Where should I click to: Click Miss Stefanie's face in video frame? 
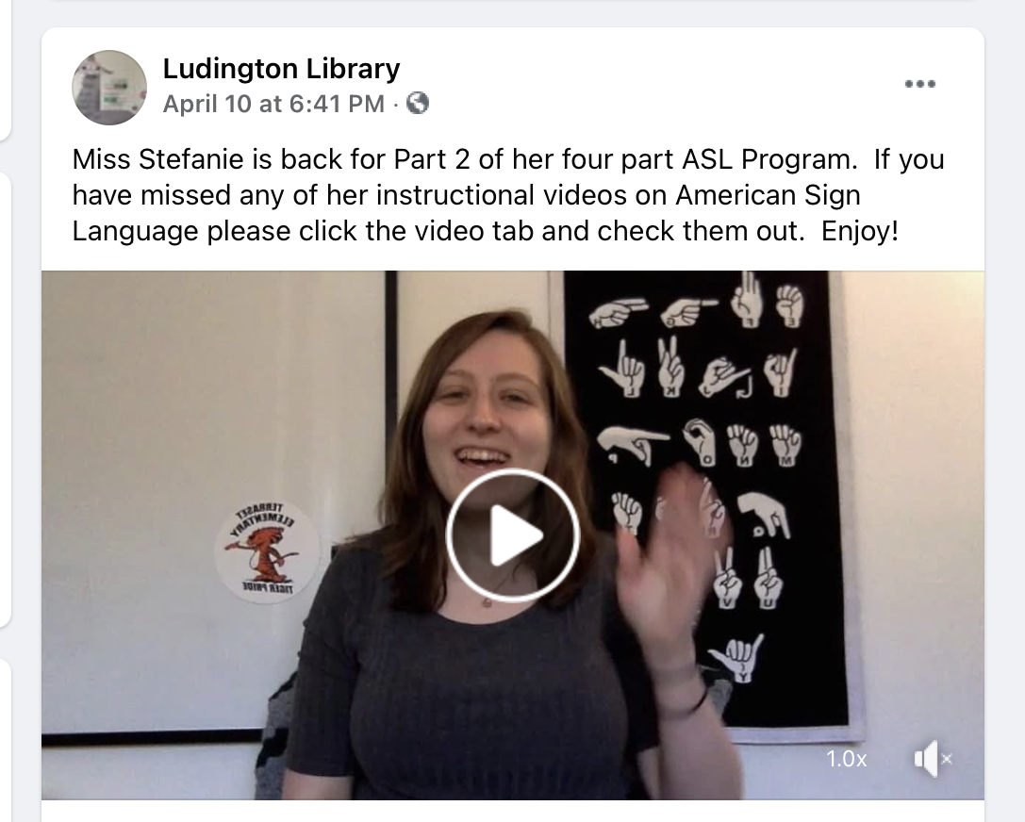(x=487, y=412)
